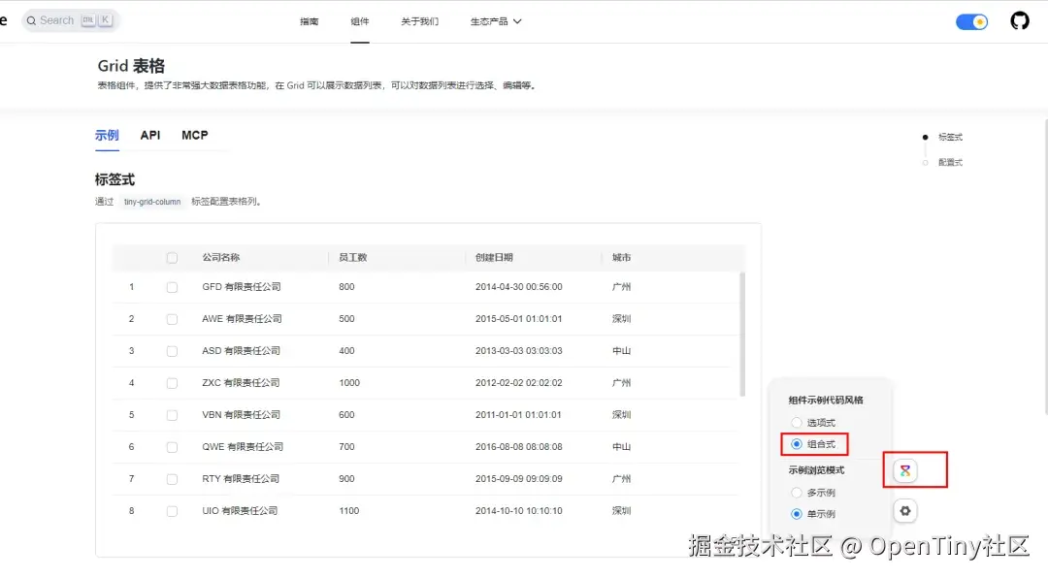Check the AWE 有限责任公司 row checkbox
Screen dimensions: 1048x578
(173, 319)
